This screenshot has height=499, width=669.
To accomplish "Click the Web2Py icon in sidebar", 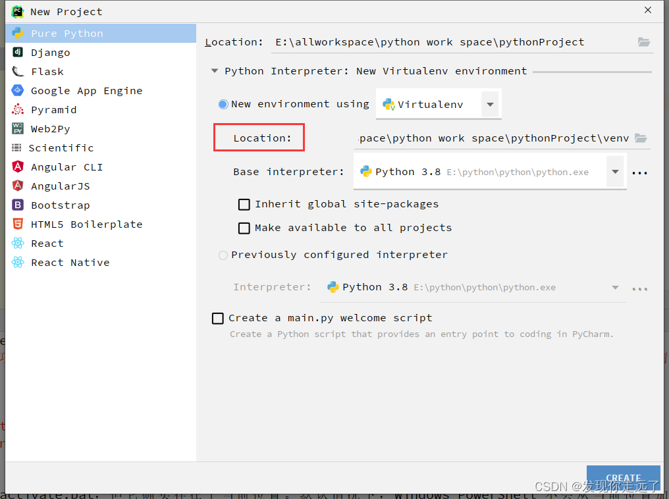I will [x=18, y=128].
